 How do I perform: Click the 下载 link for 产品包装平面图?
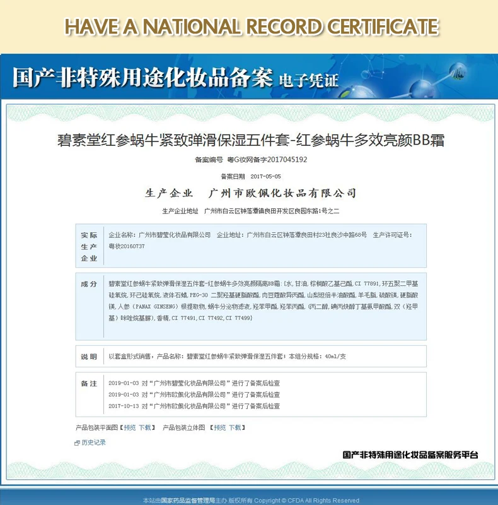coord(145,427)
